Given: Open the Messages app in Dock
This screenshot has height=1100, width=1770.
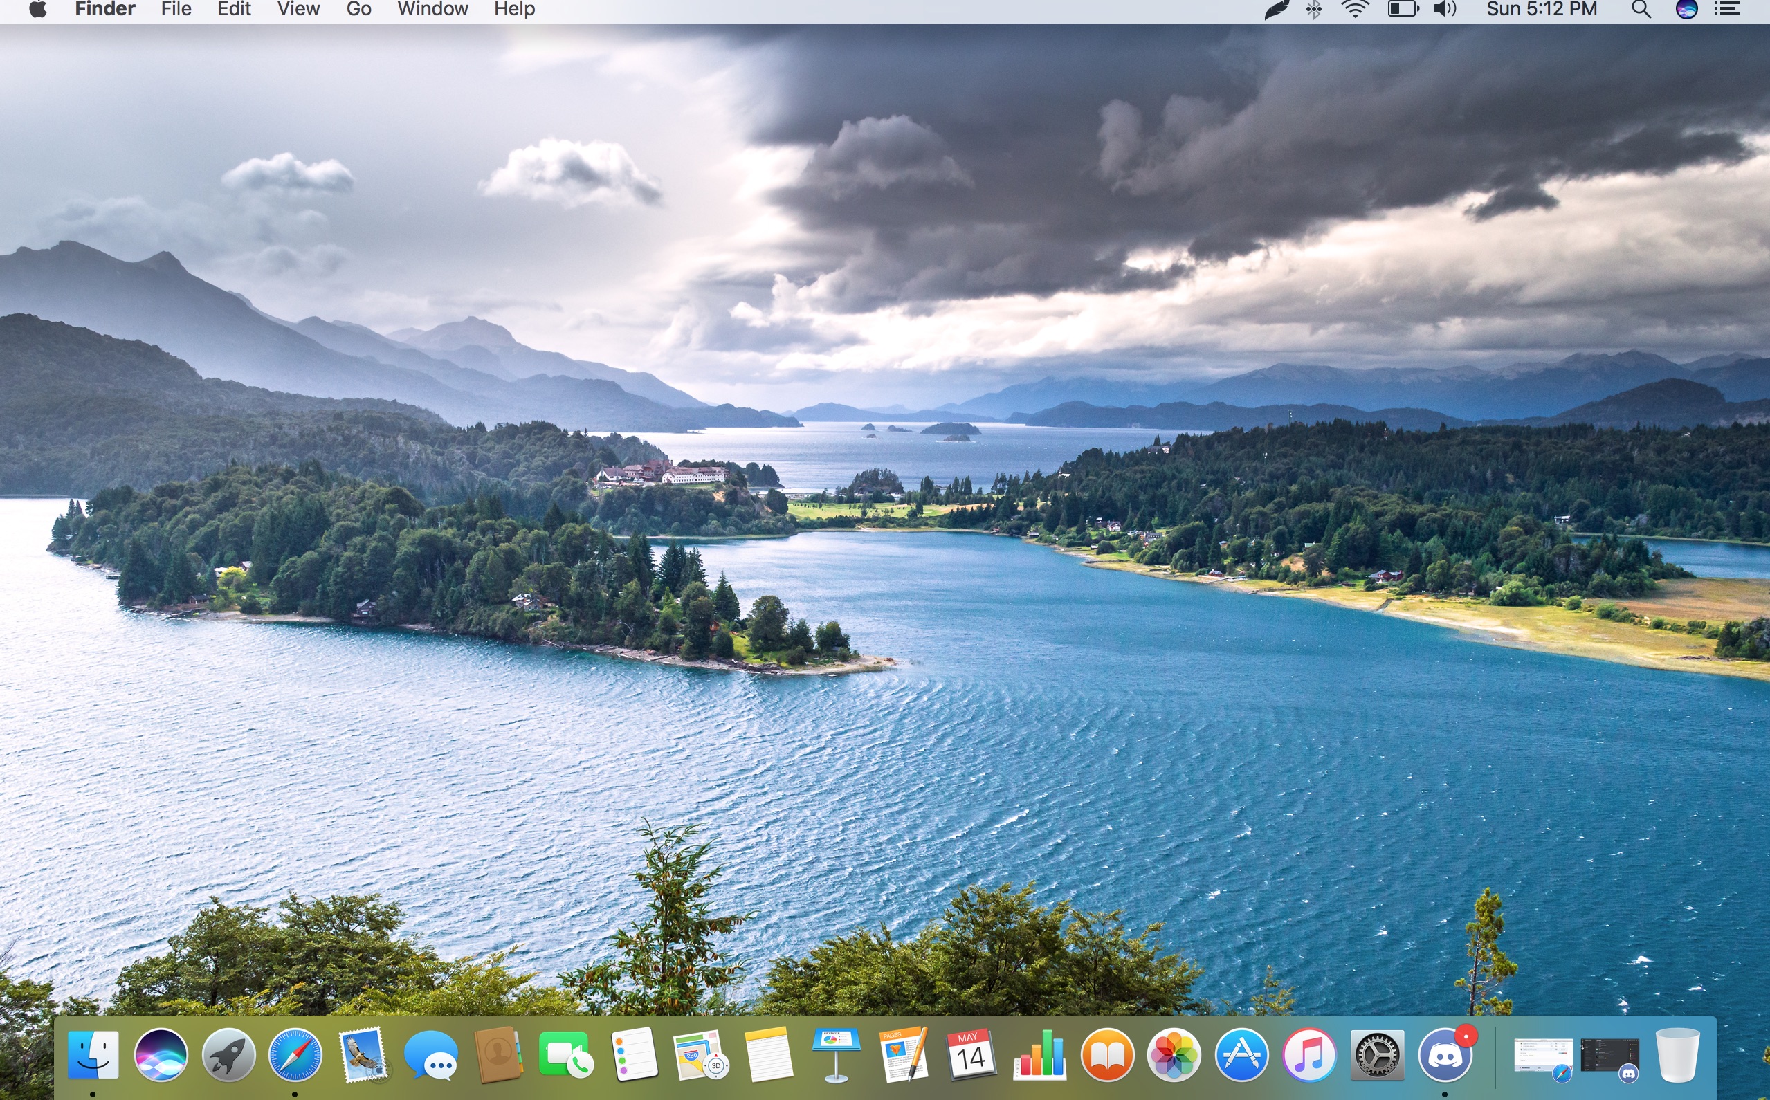Looking at the screenshot, I should (x=430, y=1054).
